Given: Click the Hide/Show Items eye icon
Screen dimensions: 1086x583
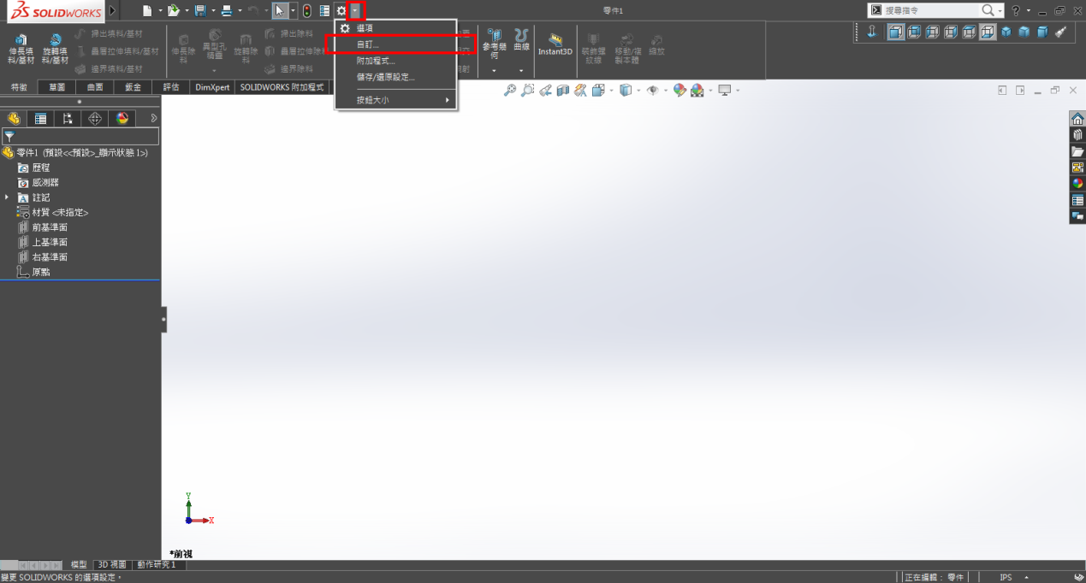Looking at the screenshot, I should click(x=653, y=90).
